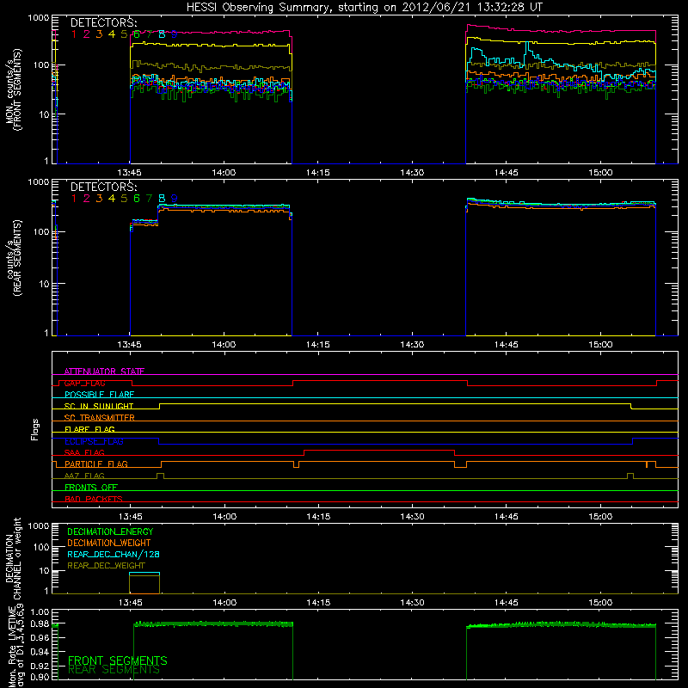Click the SAA_FLAG label
Image resolution: width=688 pixels, height=688 pixels.
(x=84, y=452)
